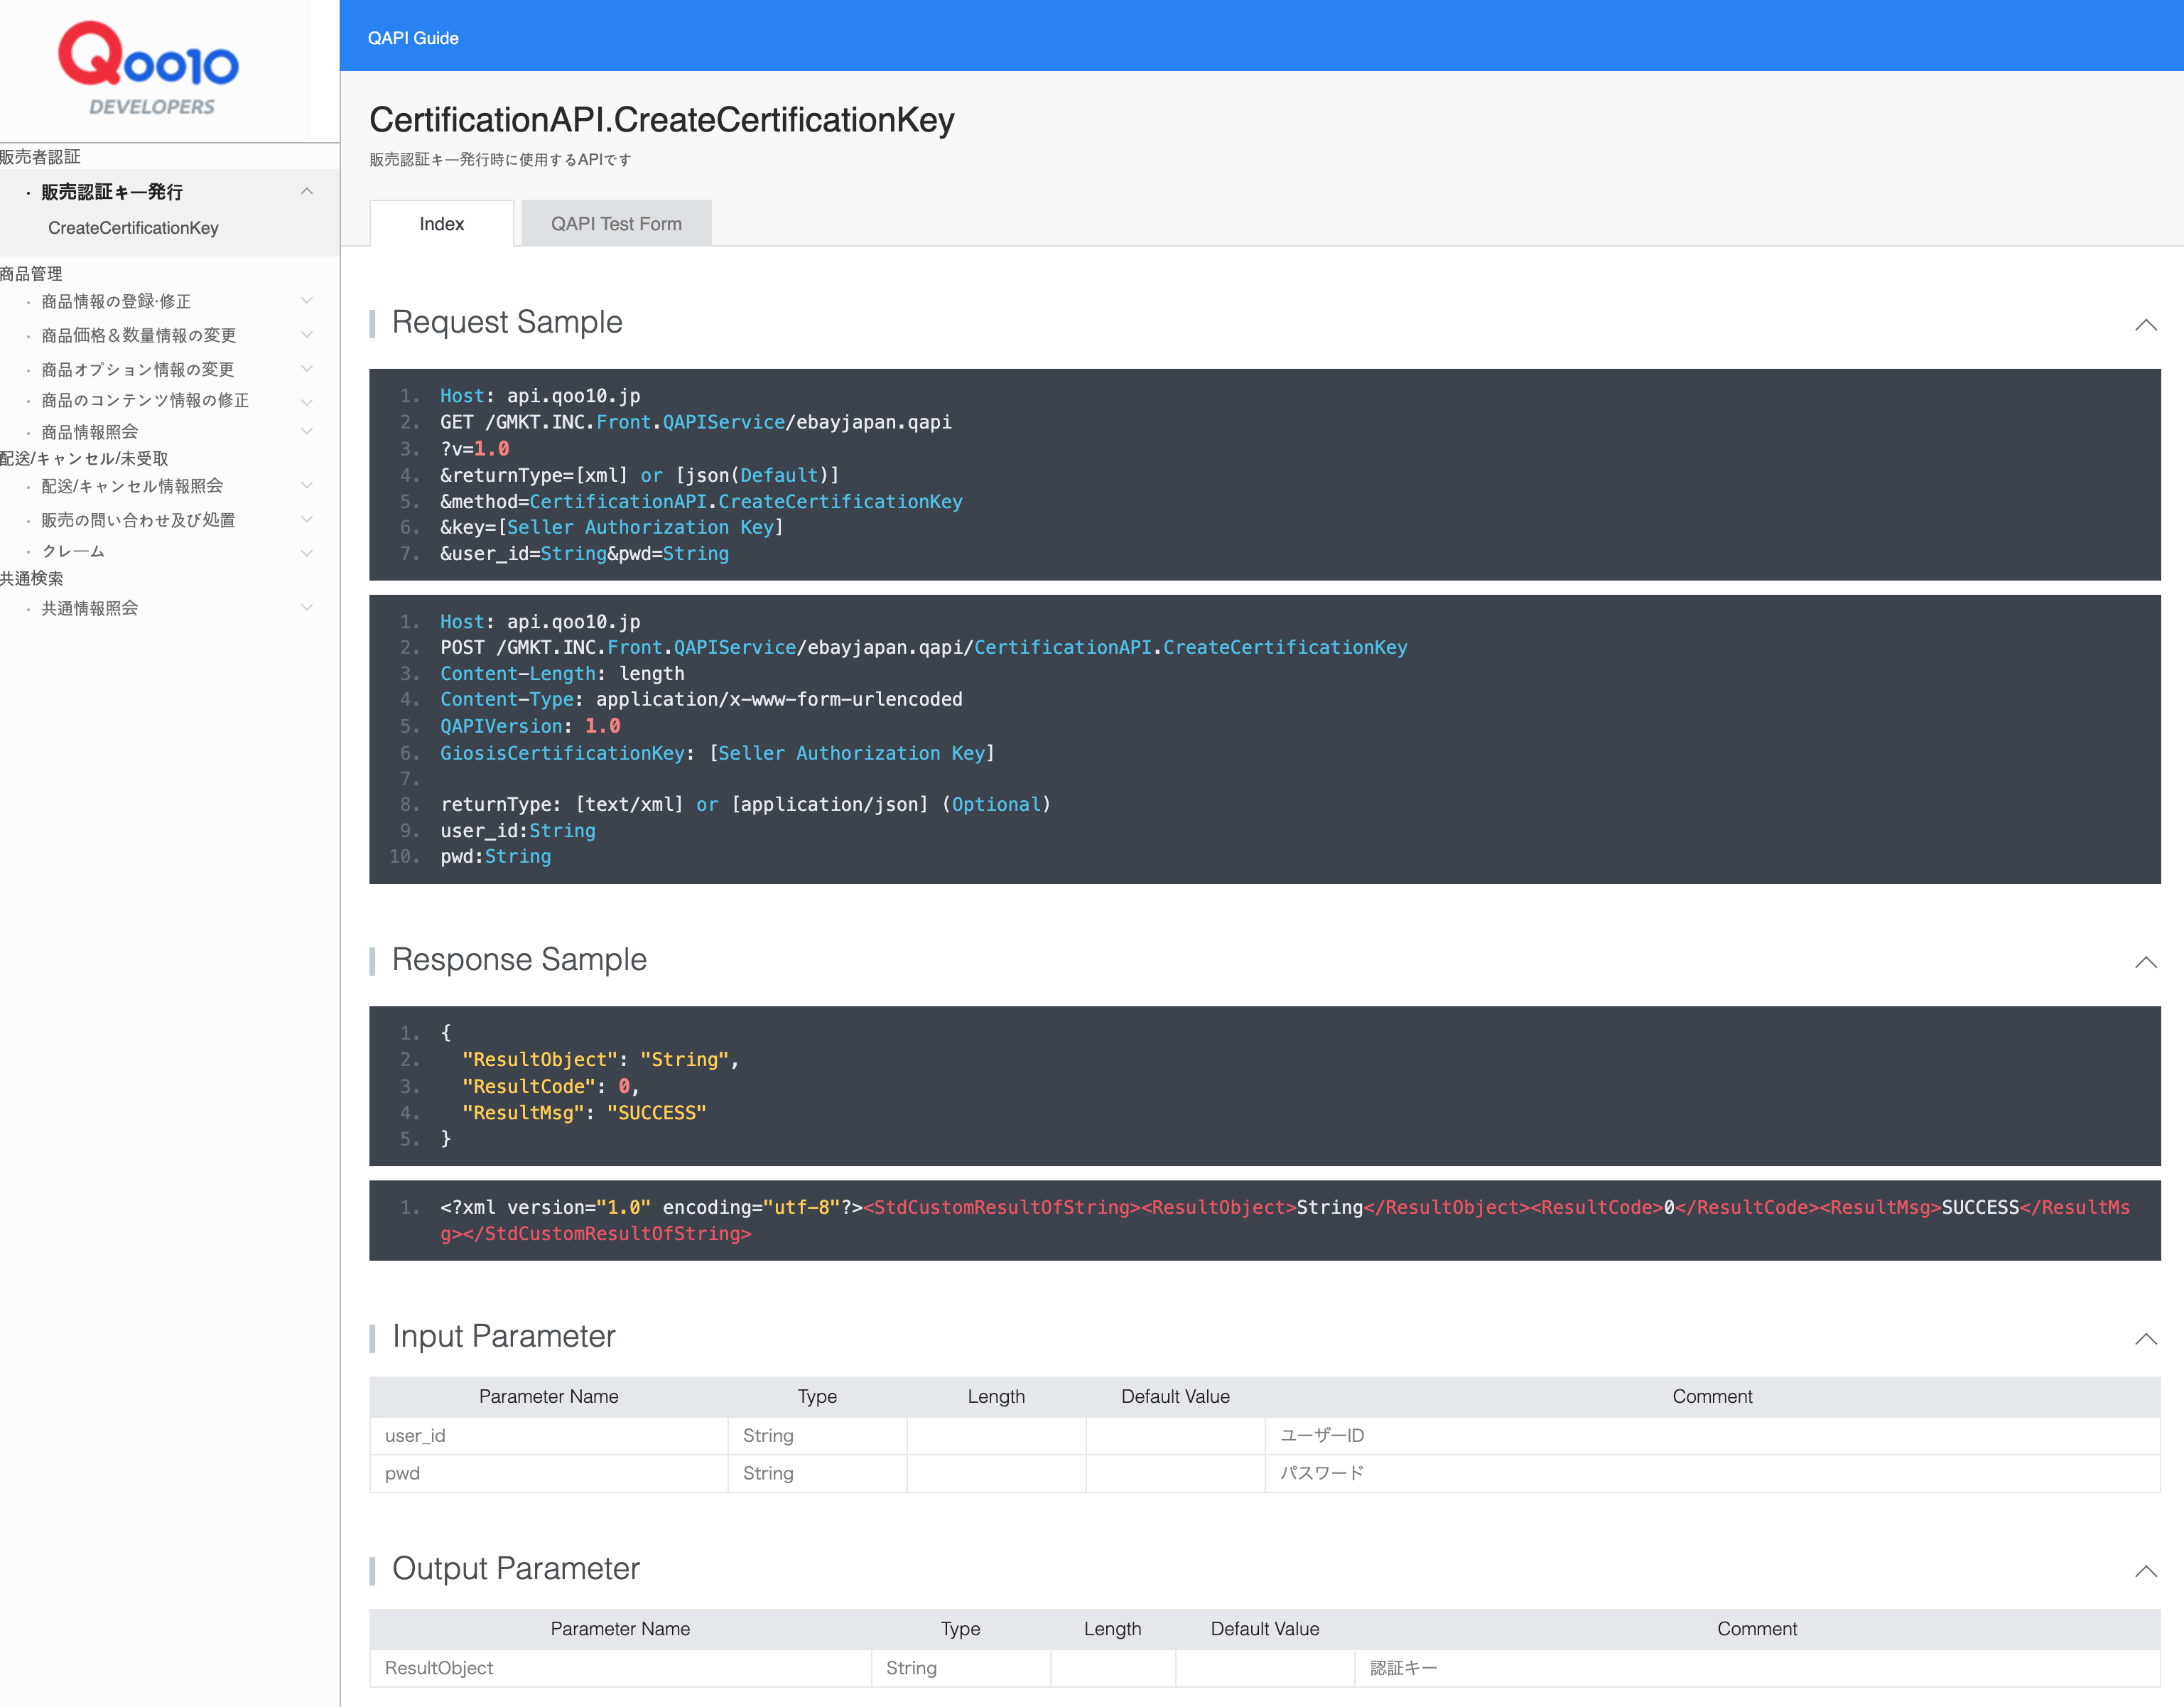This screenshot has height=1707, width=2184.
Task: Click the QAPI Guide header link
Action: pyautogui.click(x=413, y=38)
